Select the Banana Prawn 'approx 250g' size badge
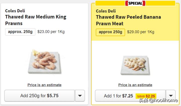Viewport: 181px width, 106px height. pos(110,32)
